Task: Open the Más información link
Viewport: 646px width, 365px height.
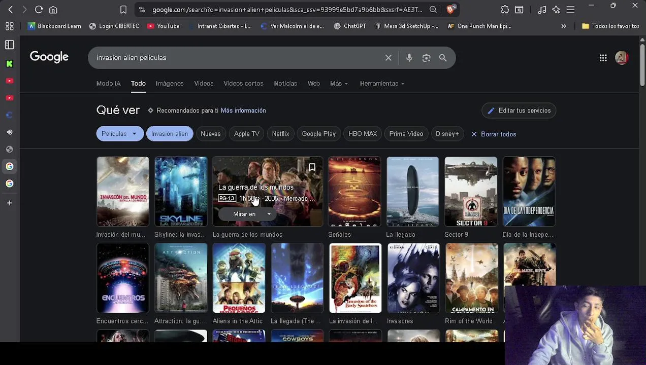Action: coord(243,111)
